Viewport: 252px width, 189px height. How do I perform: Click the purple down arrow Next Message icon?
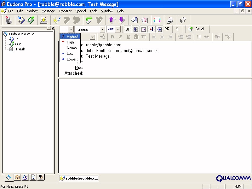coord(122,20)
